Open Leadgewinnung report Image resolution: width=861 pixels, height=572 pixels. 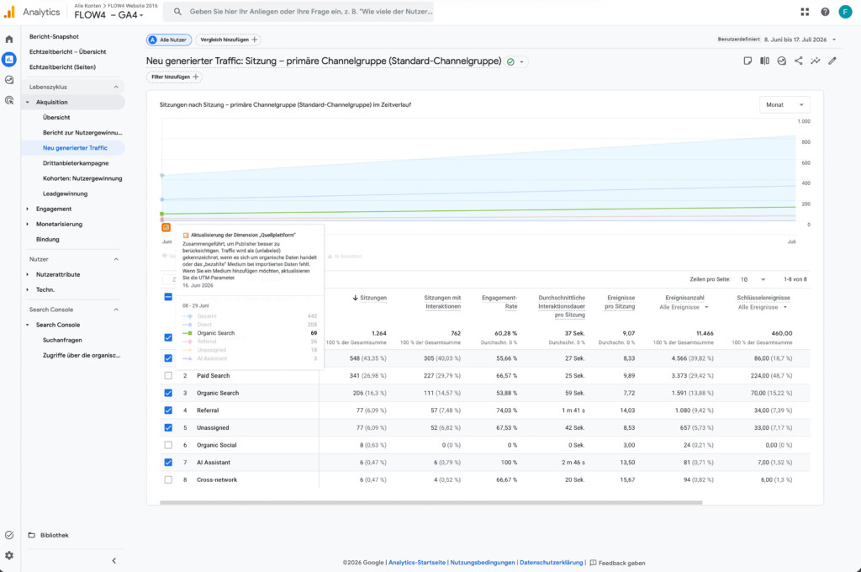[66, 193]
